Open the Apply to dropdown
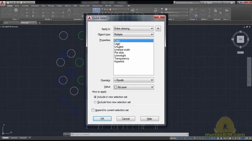Viewport: 252px width, 141px height. (133, 29)
